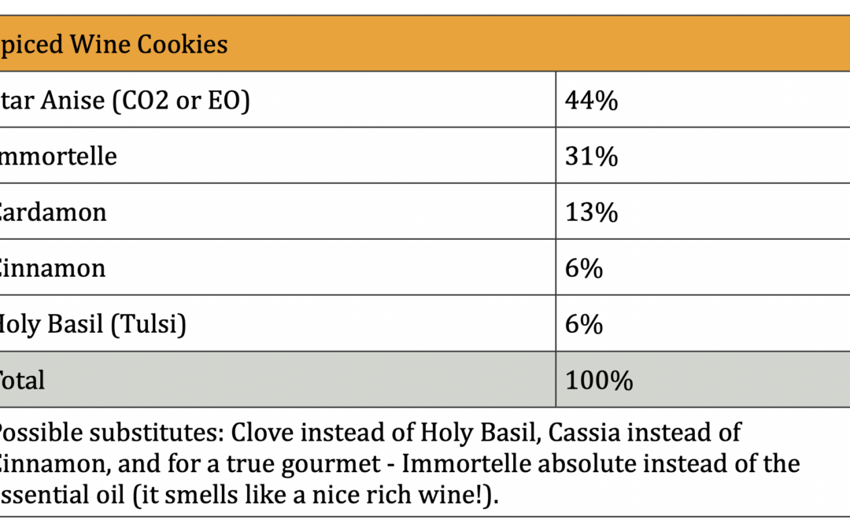
Task: Select the Cinnamon ingredient cell in table
Action: pyautogui.click(x=53, y=268)
